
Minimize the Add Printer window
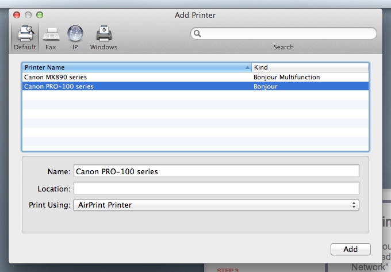tap(28, 14)
